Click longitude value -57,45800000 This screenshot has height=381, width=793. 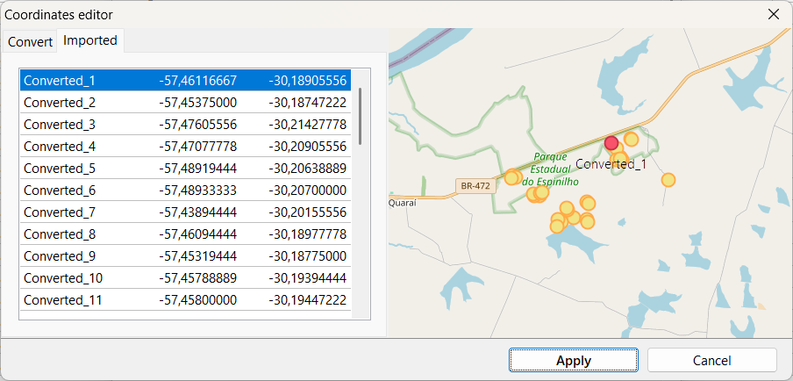pyautogui.click(x=197, y=300)
